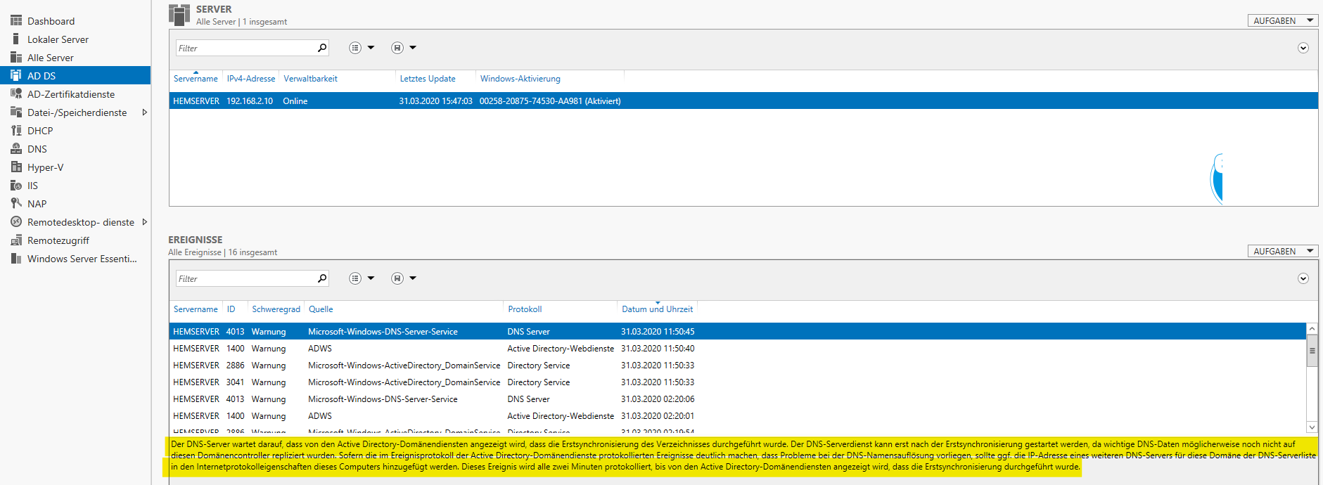The width and height of the screenshot is (1323, 485).
Task: Expand Datei-/Speicherdienste submenu arrow
Action: click(144, 112)
